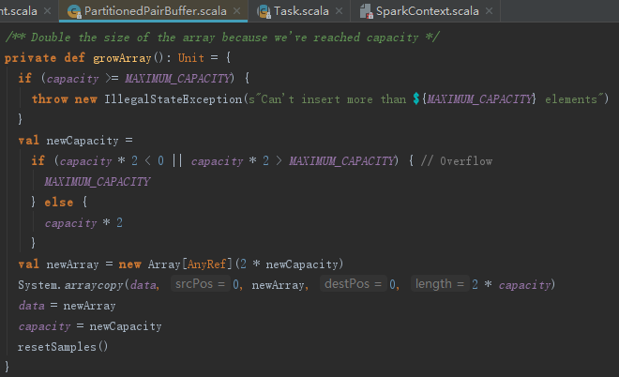Open the SparkContext.scala editor tab

tap(427, 11)
